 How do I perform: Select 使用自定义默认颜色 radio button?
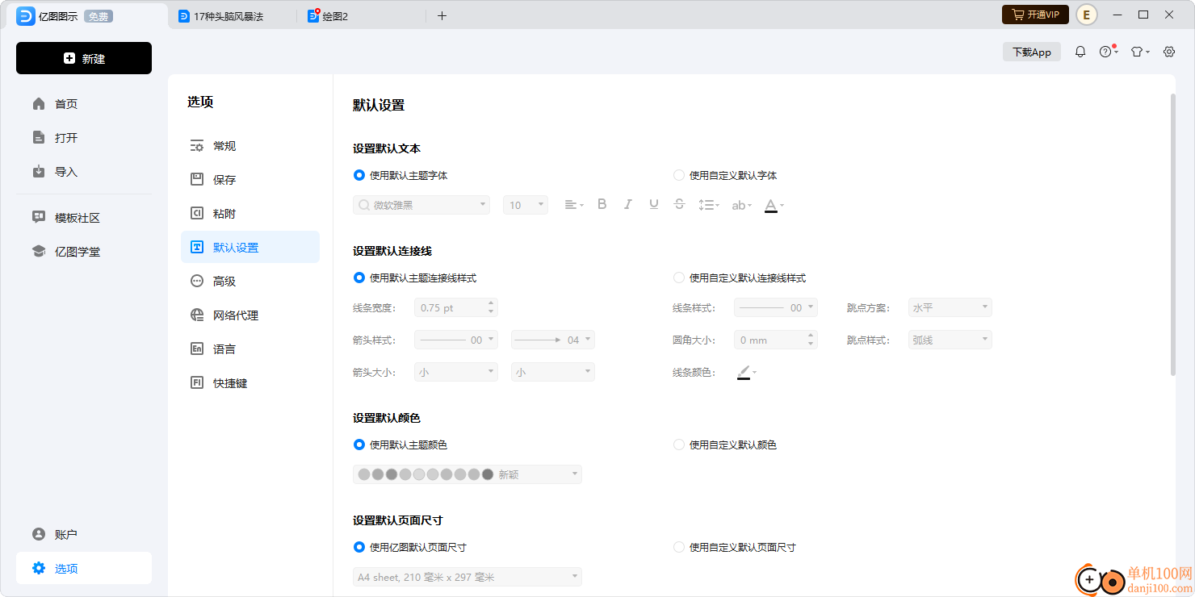pos(679,445)
